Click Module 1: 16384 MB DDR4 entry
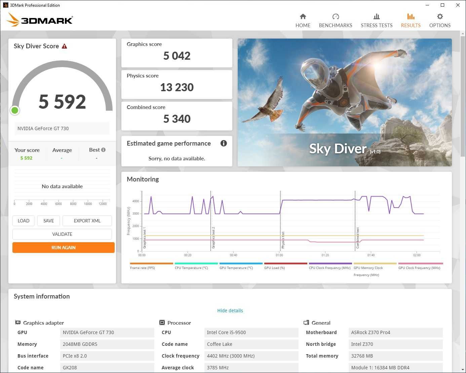The height and width of the screenshot is (373, 466). pos(395,368)
